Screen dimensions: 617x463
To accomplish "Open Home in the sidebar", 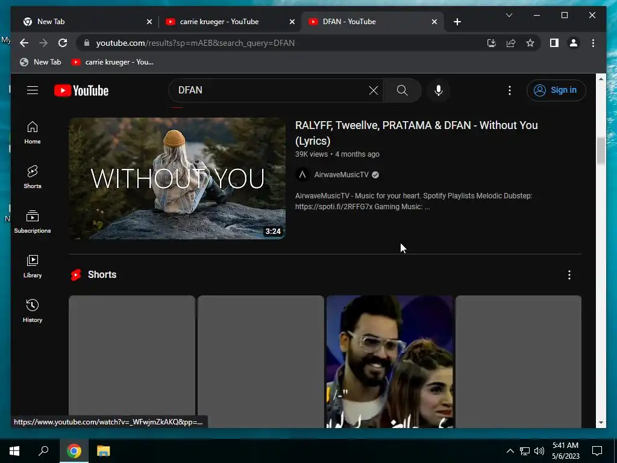I will (33, 133).
